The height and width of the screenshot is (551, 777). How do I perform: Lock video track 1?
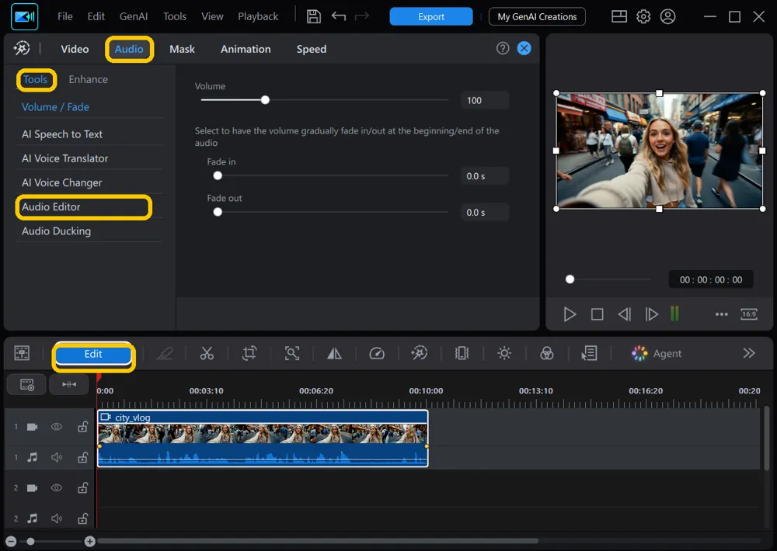tap(83, 426)
